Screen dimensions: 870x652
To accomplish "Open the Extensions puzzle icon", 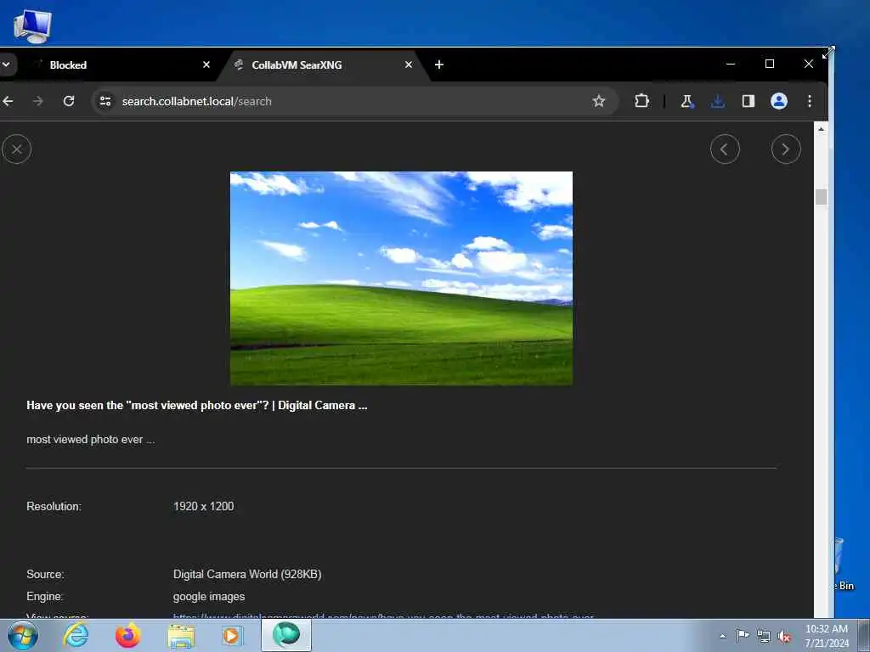I will pyautogui.click(x=641, y=101).
